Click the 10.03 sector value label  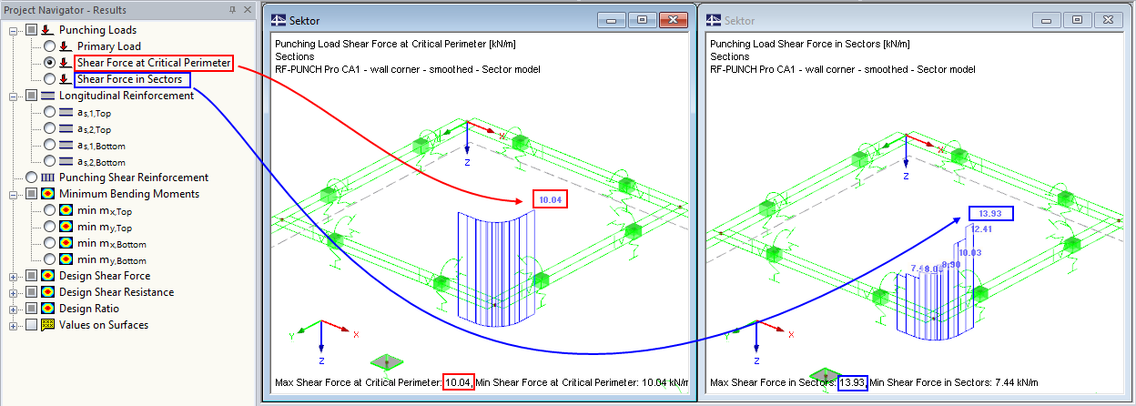point(970,252)
